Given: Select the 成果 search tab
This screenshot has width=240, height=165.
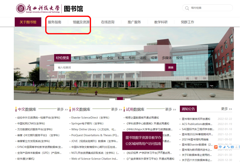Looking at the screenshot, I should pyautogui.click(x=154, y=58).
